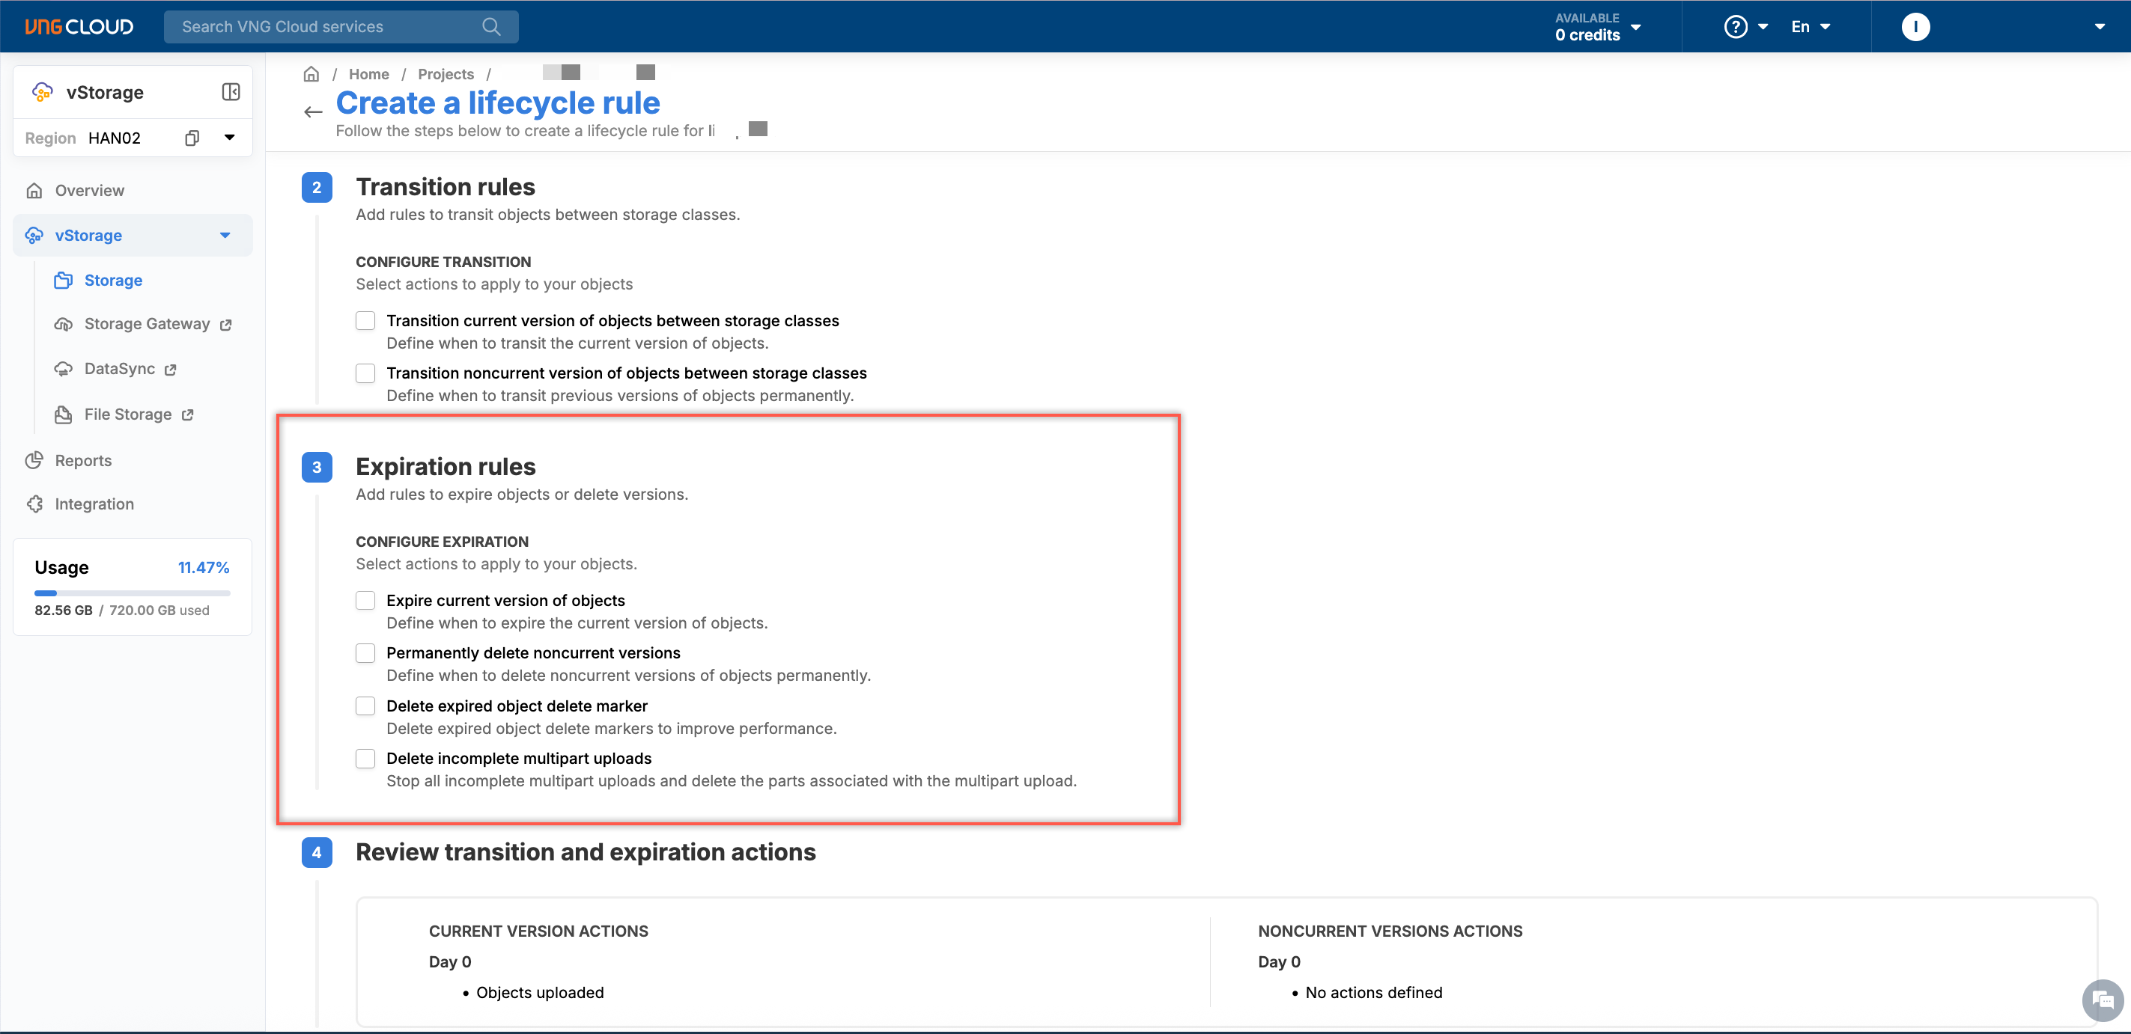
Task: Click the search magnifier icon
Action: [x=491, y=26]
